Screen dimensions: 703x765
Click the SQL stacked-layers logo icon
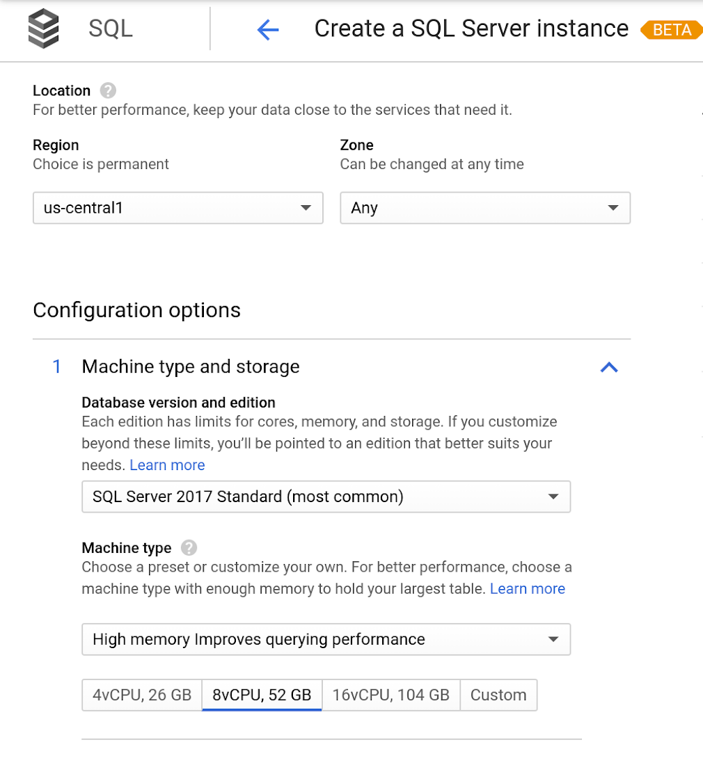pos(43,29)
